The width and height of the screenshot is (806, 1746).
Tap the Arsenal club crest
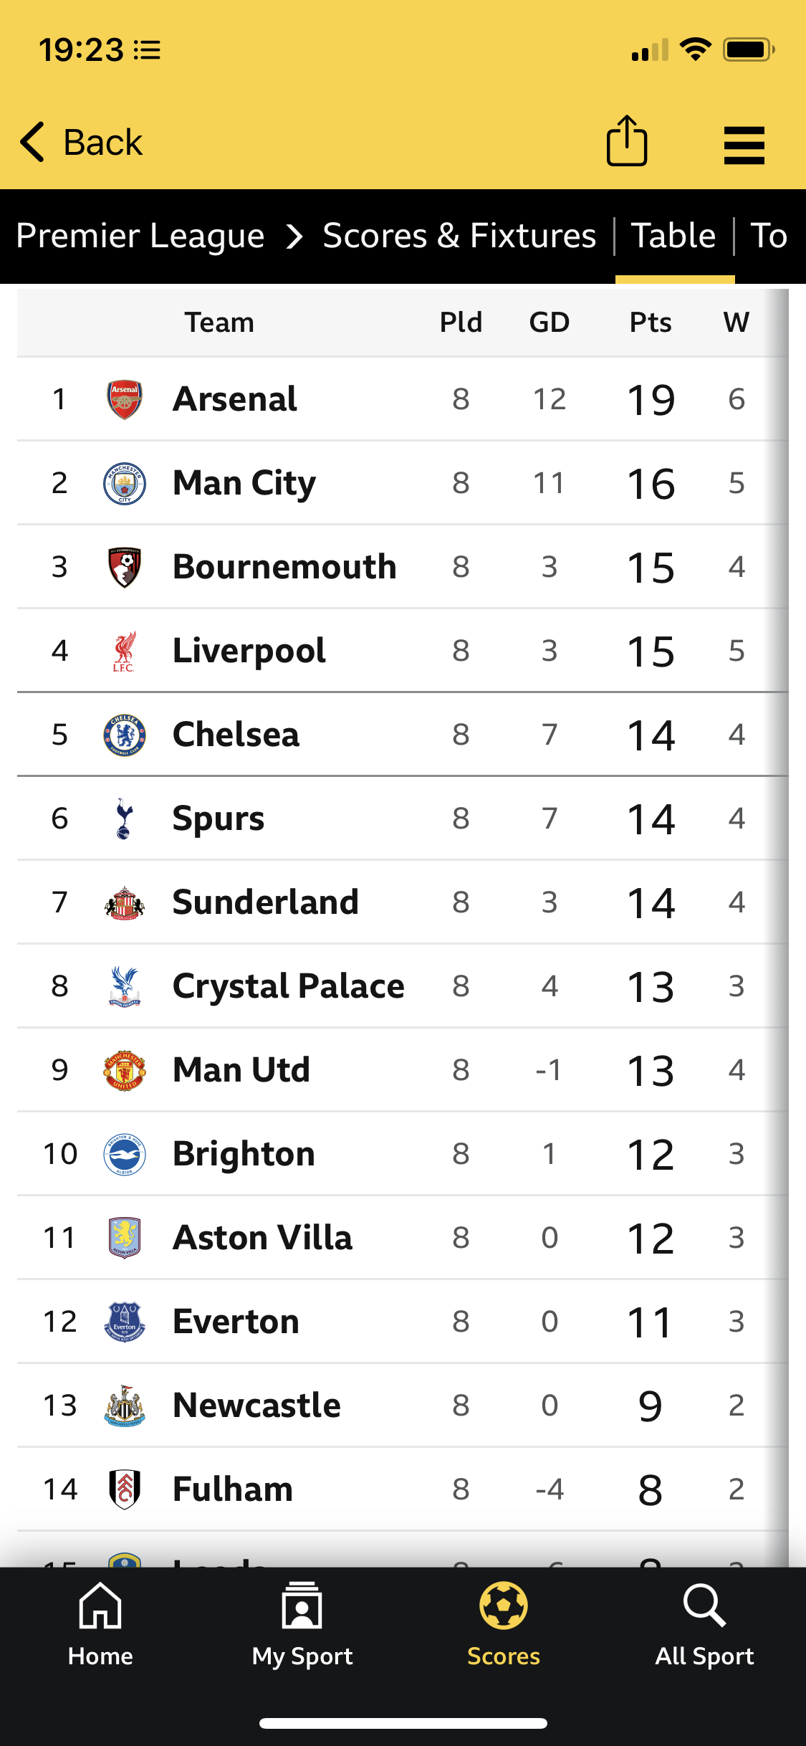point(125,399)
